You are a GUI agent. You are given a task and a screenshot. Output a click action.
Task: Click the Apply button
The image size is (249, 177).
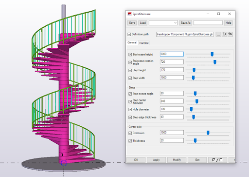pyautogui.click(x=156, y=160)
